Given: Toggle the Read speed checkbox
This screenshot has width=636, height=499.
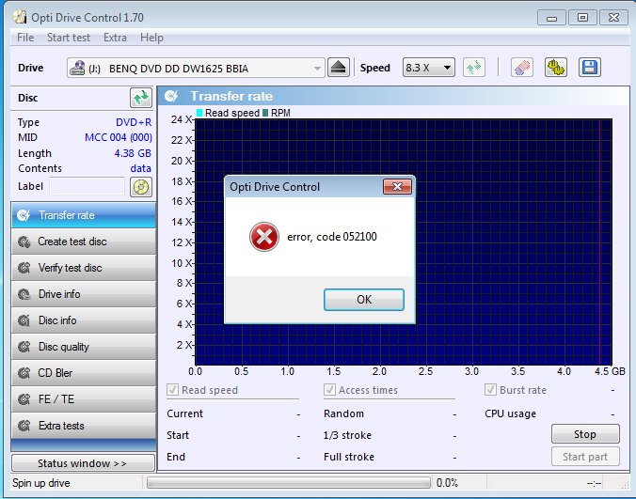Looking at the screenshot, I should click(x=172, y=390).
